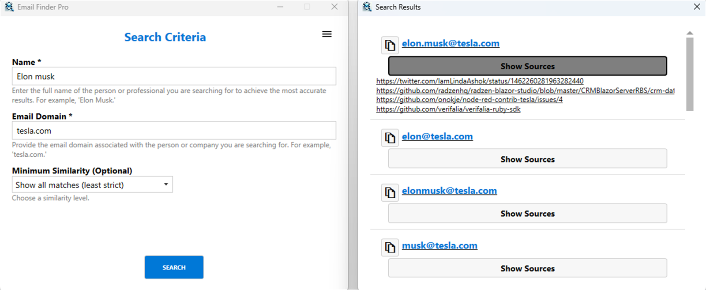This screenshot has height=290, width=706.
Task: Click the blue SEARCH button
Action: (174, 267)
